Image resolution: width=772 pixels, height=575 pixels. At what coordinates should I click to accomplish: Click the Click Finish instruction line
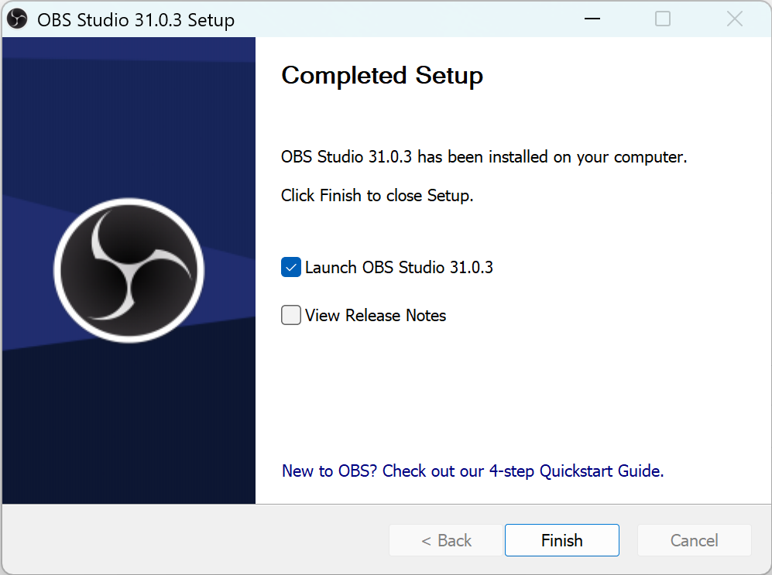click(376, 196)
